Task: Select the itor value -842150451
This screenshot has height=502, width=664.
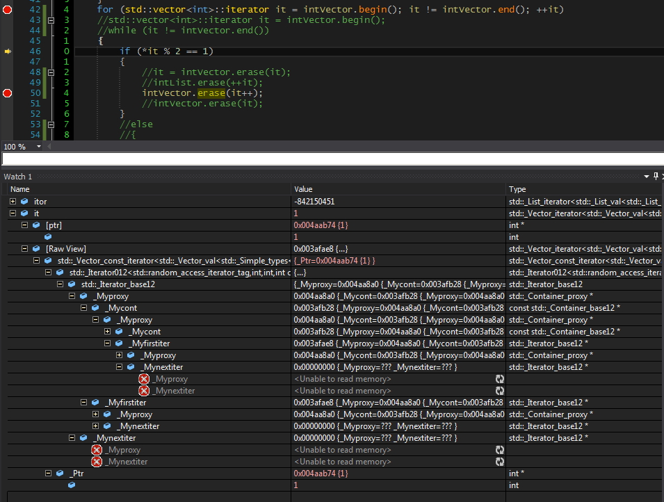Action: (314, 201)
